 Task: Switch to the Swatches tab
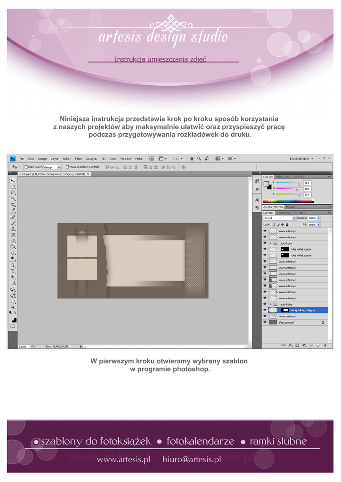coord(283,177)
